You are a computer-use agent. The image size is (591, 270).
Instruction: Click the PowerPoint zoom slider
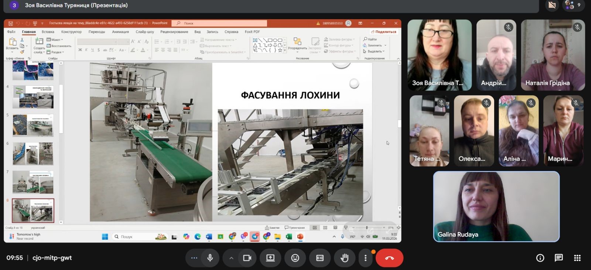[367, 228]
